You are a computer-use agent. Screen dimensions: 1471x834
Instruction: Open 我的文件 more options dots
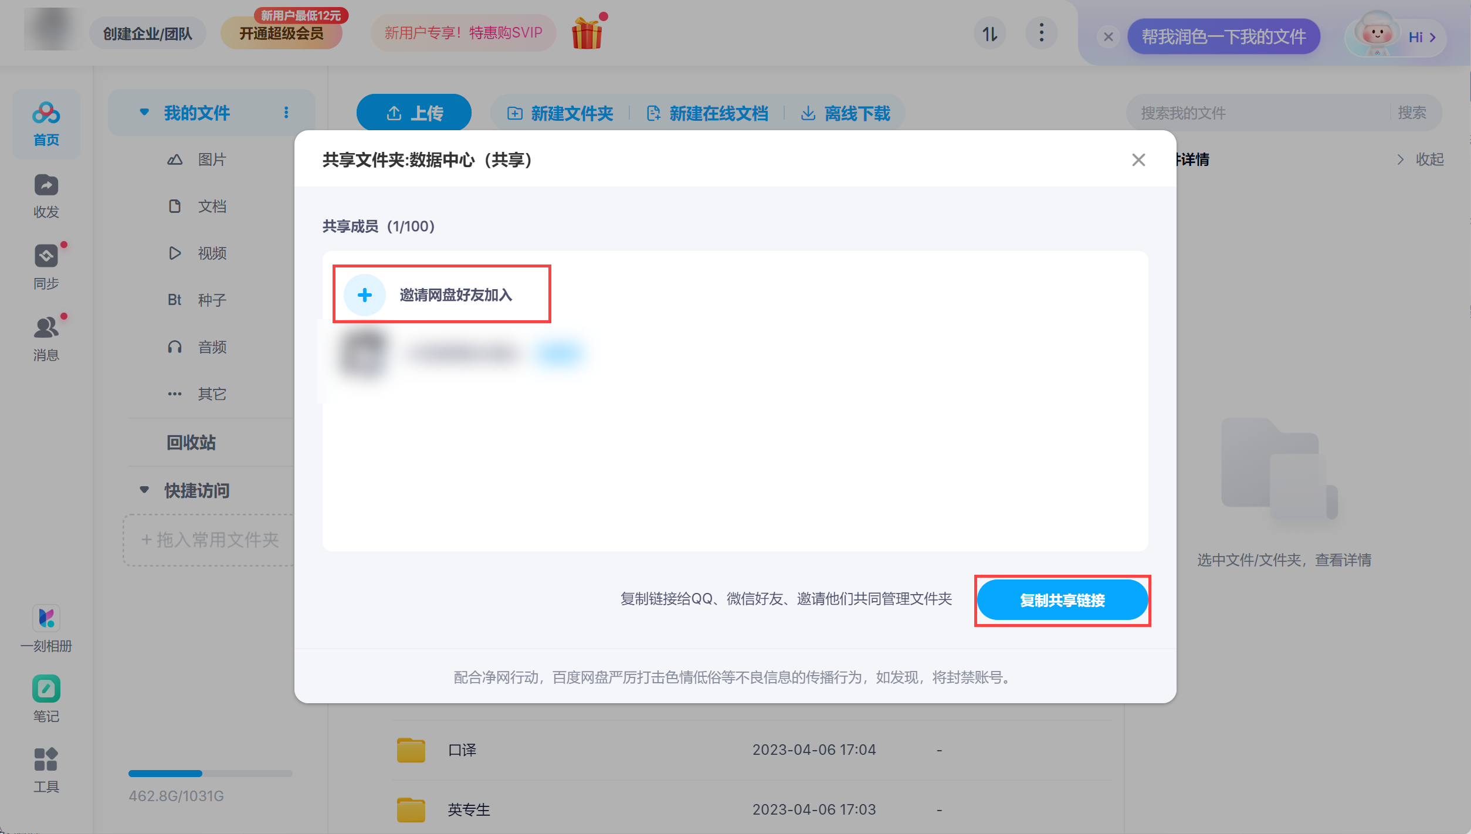pyautogui.click(x=286, y=113)
